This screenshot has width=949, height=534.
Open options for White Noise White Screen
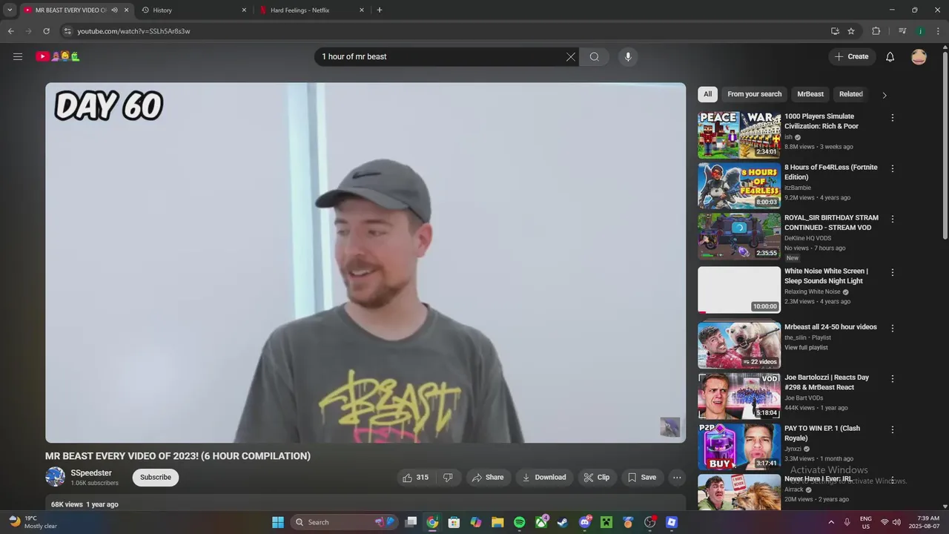click(893, 272)
